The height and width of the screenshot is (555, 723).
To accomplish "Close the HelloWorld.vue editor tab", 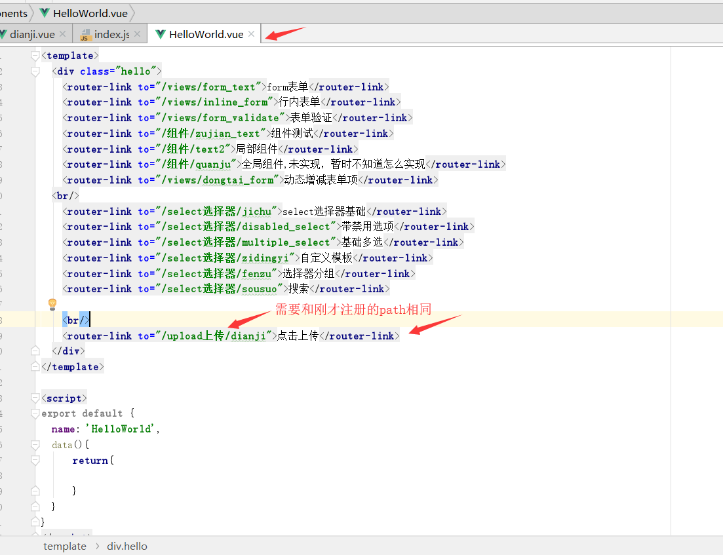I will (252, 32).
